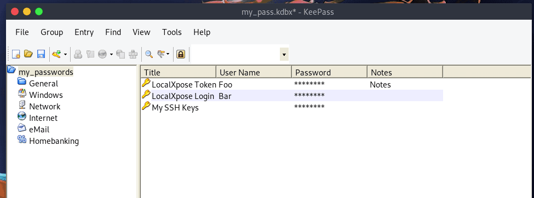Close the KeePass window with red button
Image resolution: width=534 pixels, height=198 pixels.
(15, 11)
